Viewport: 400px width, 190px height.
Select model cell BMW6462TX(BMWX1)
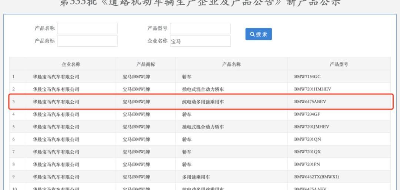(x=317, y=177)
